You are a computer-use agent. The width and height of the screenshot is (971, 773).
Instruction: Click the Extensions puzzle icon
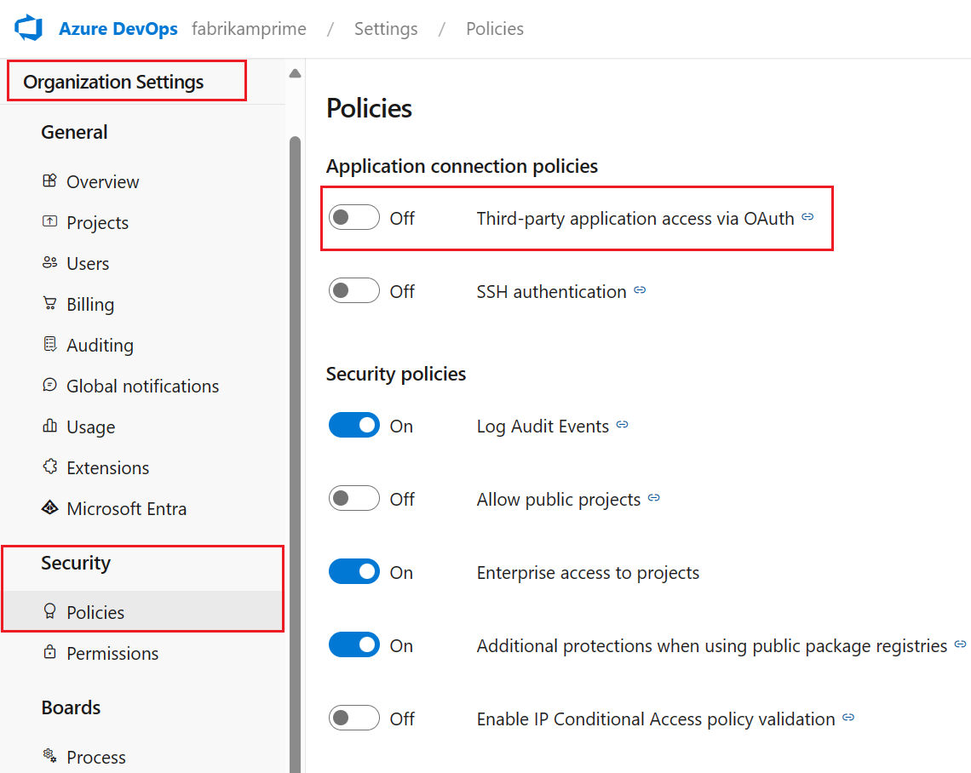coord(49,467)
